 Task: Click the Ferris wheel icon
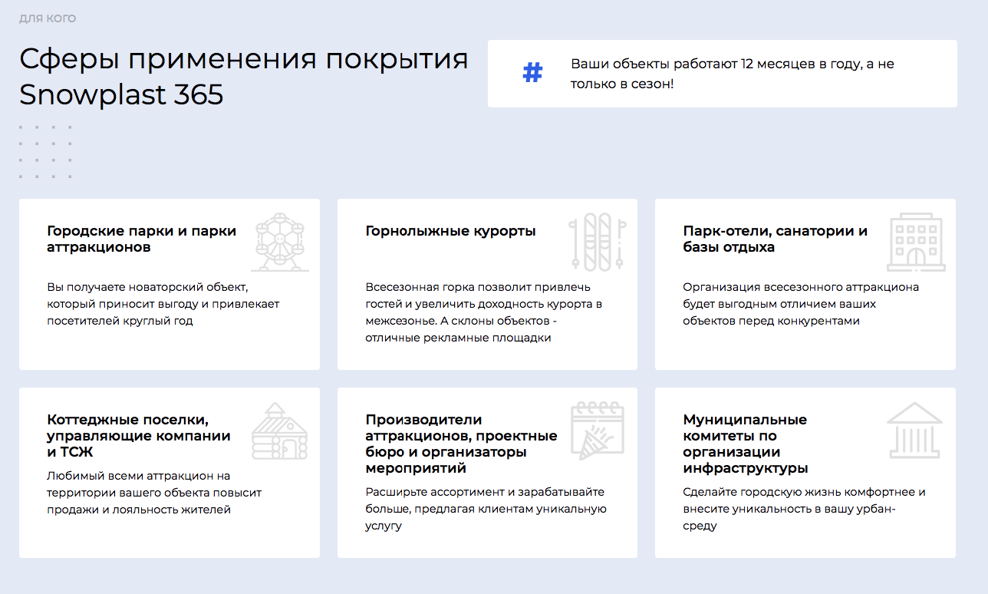pyautogui.click(x=280, y=243)
